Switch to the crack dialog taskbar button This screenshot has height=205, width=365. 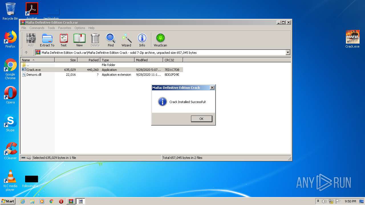pyautogui.click(x=81, y=201)
